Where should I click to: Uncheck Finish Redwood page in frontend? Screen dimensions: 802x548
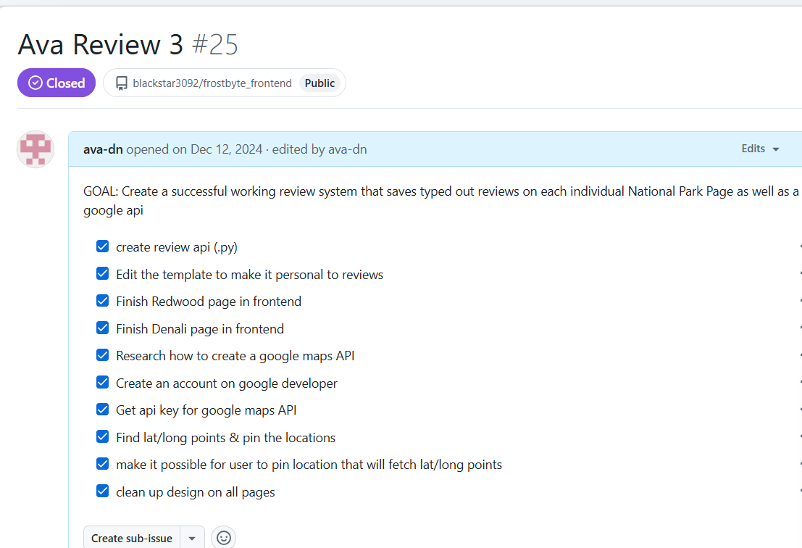102,301
